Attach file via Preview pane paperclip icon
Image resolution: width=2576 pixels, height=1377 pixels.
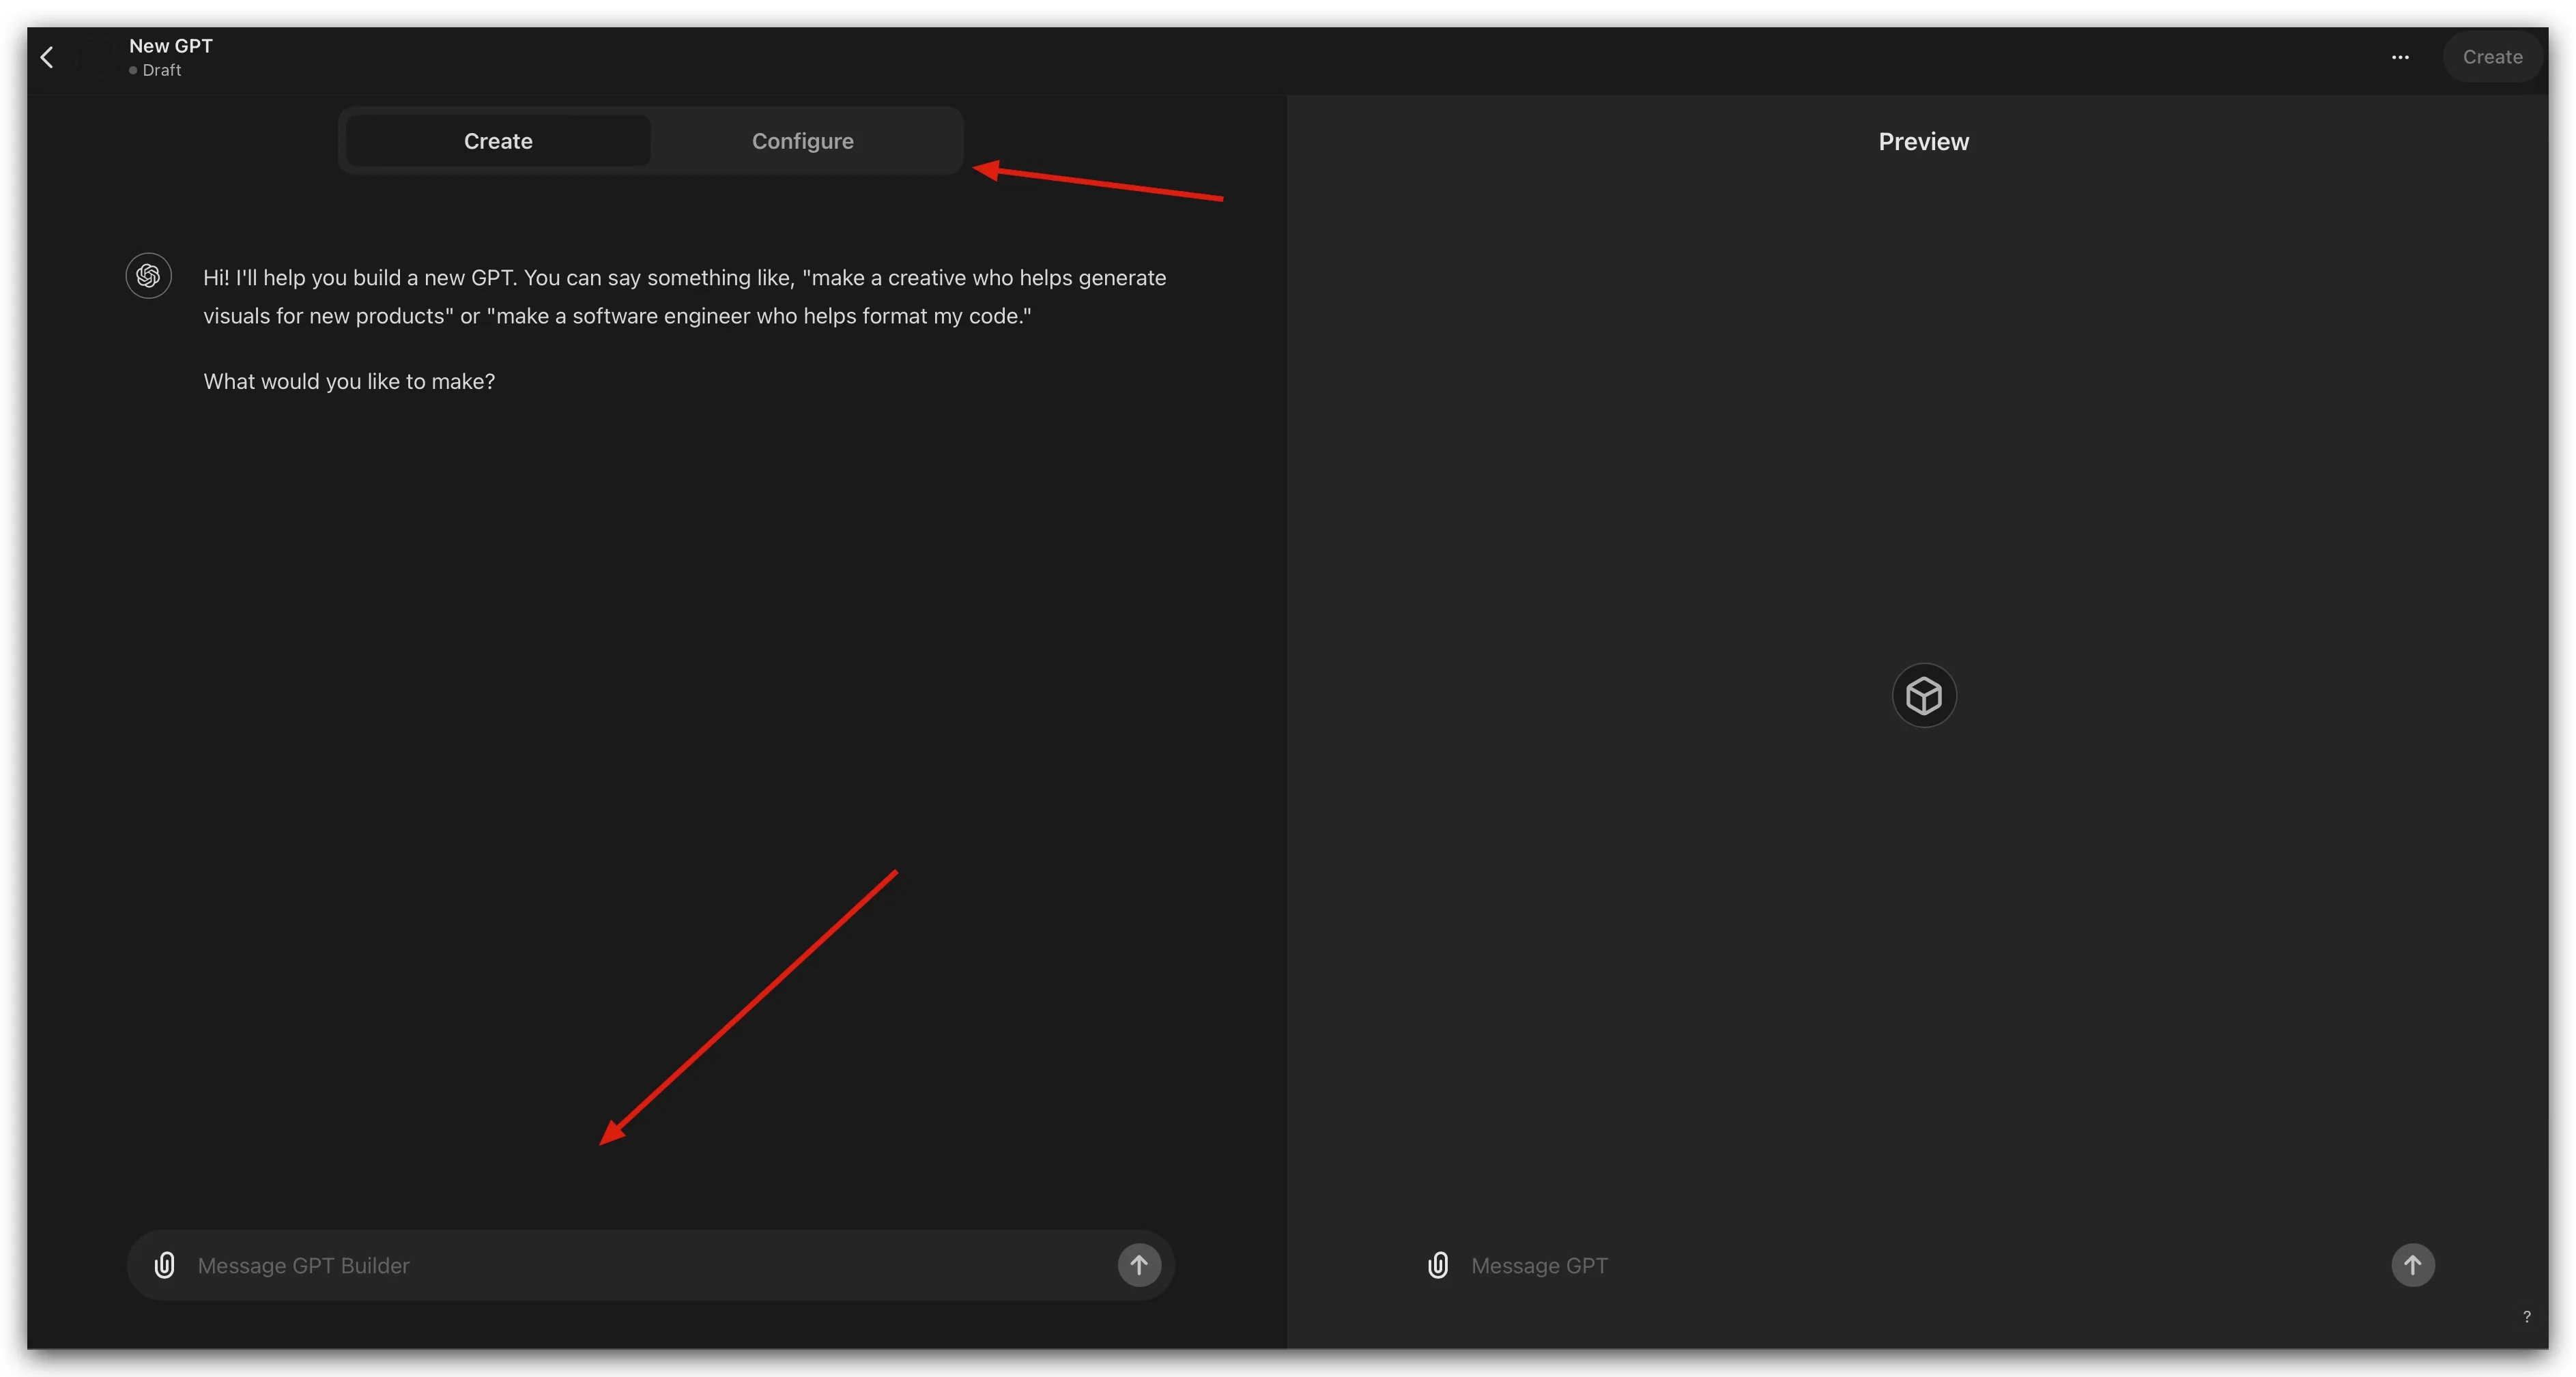coord(1437,1265)
